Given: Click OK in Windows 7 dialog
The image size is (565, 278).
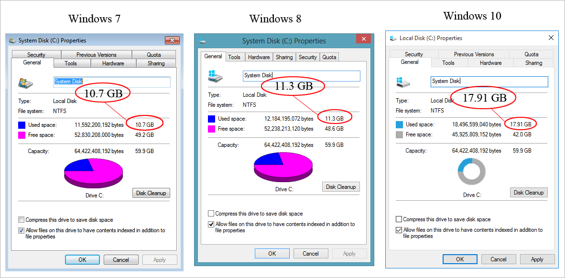Looking at the screenshot, I should [x=82, y=260].
